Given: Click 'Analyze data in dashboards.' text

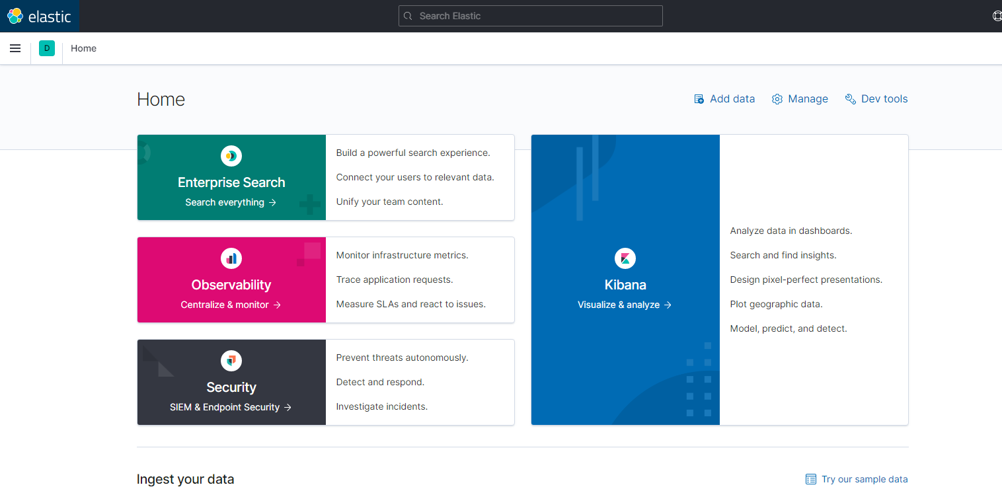Looking at the screenshot, I should pyautogui.click(x=791, y=231).
